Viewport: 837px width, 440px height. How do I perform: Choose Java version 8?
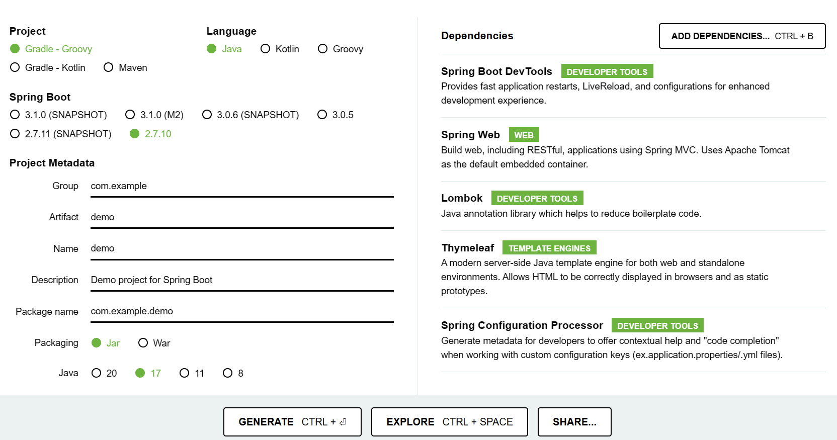[233, 373]
